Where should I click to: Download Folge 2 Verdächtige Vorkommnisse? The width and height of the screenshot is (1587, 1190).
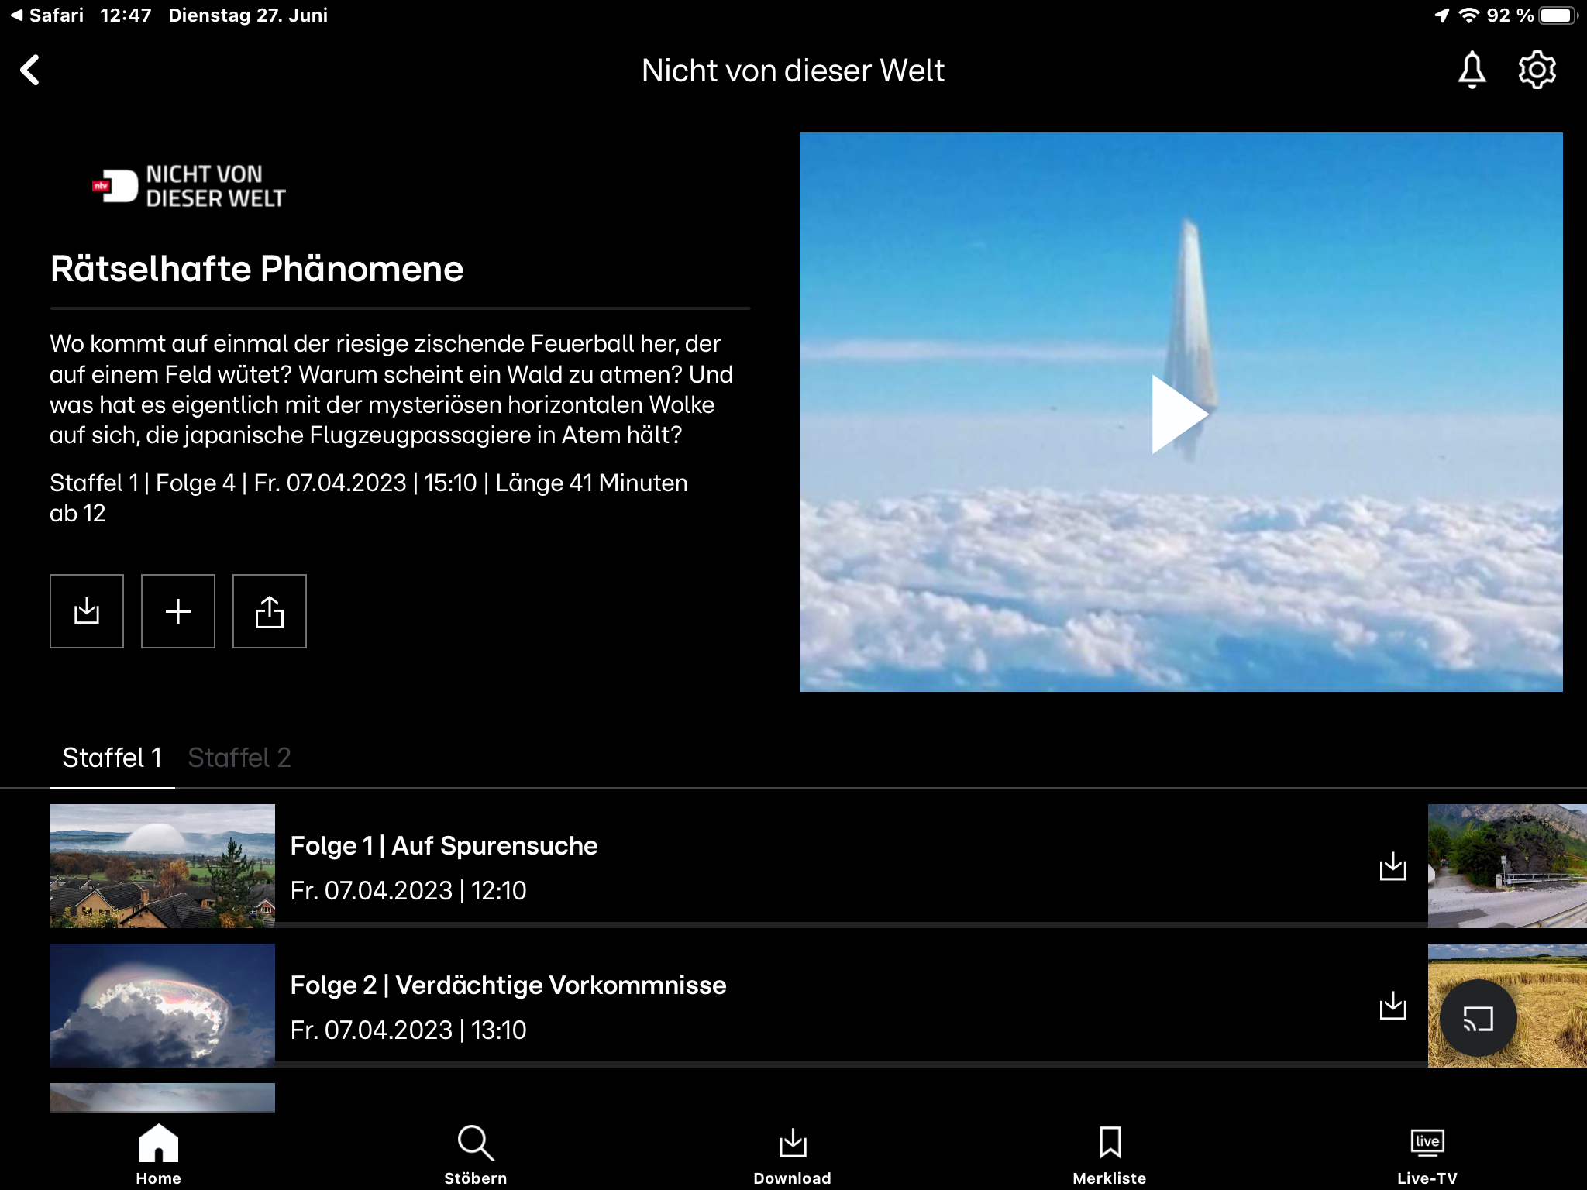click(x=1392, y=1006)
